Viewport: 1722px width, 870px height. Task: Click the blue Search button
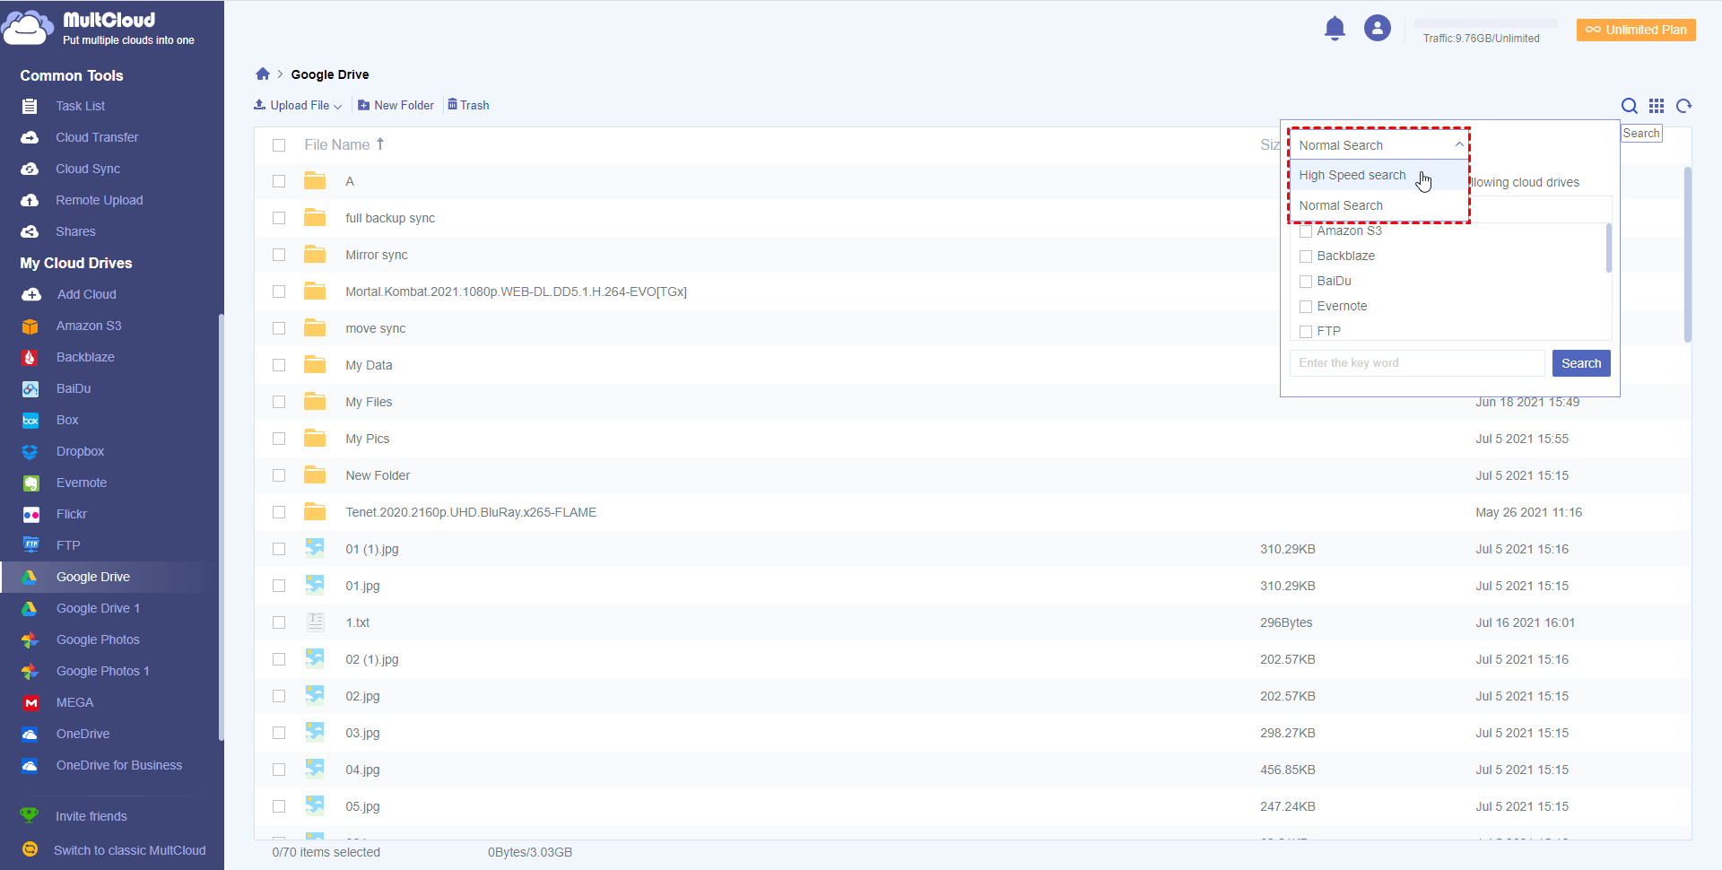1581,363
